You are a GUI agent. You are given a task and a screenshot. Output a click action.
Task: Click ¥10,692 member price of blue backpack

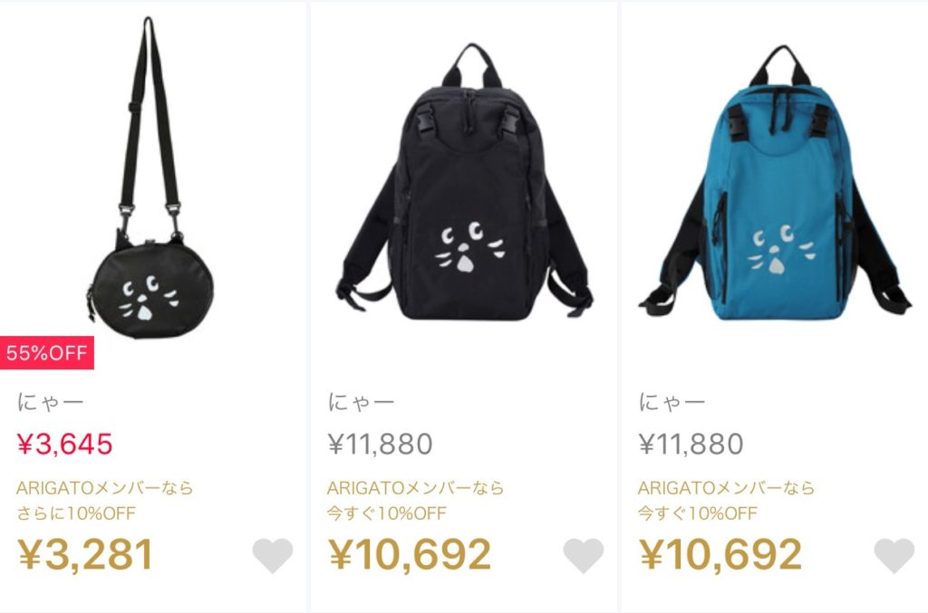click(720, 554)
